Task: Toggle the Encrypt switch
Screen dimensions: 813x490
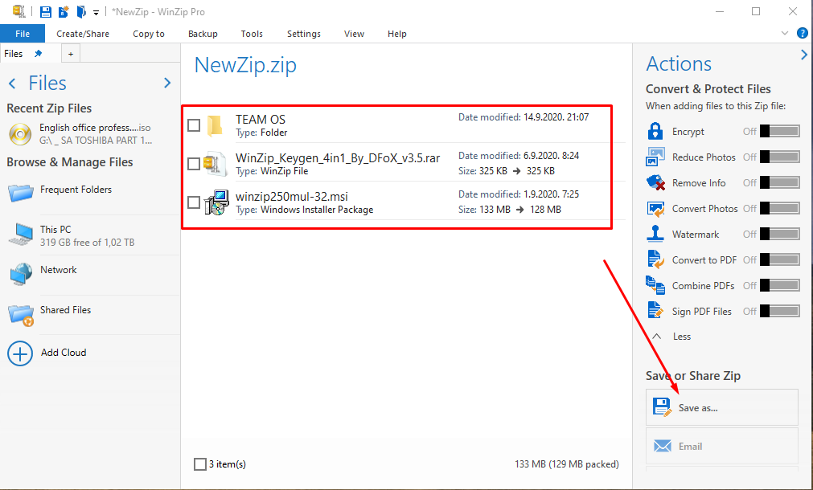Action: pos(780,131)
